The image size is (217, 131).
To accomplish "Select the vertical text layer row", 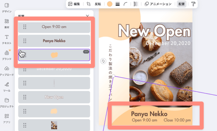I will click(x=54, y=83).
